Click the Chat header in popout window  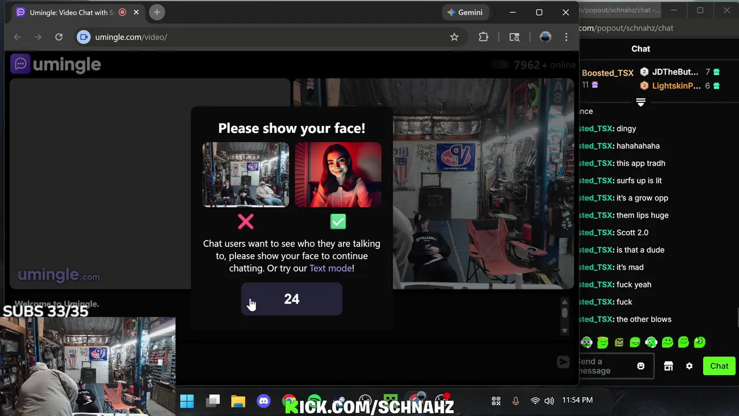(x=640, y=49)
